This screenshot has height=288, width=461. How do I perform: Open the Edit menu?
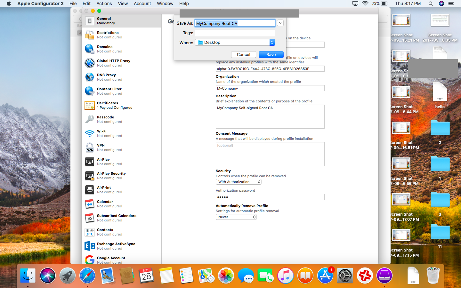(x=86, y=4)
